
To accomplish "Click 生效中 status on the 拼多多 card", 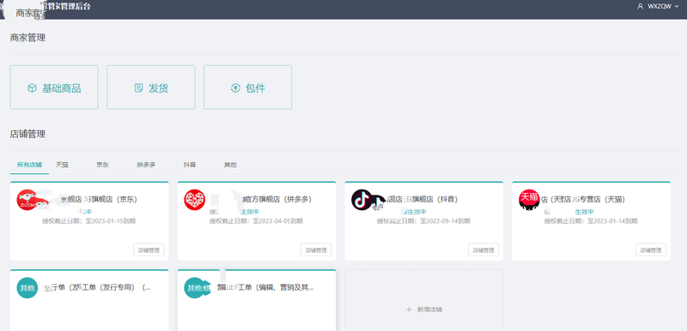I will coord(250,212).
